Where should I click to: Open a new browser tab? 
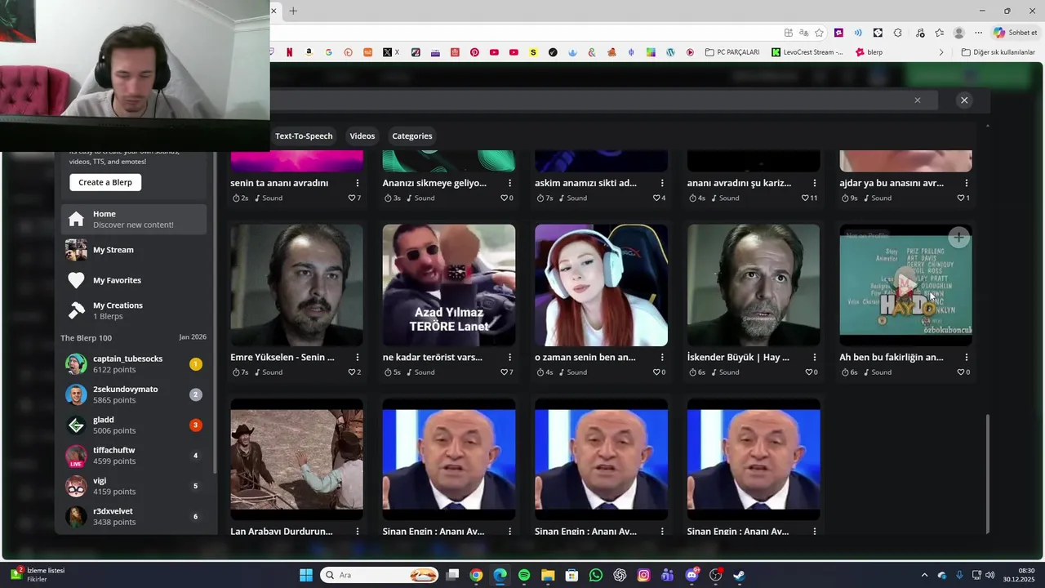coord(293,11)
